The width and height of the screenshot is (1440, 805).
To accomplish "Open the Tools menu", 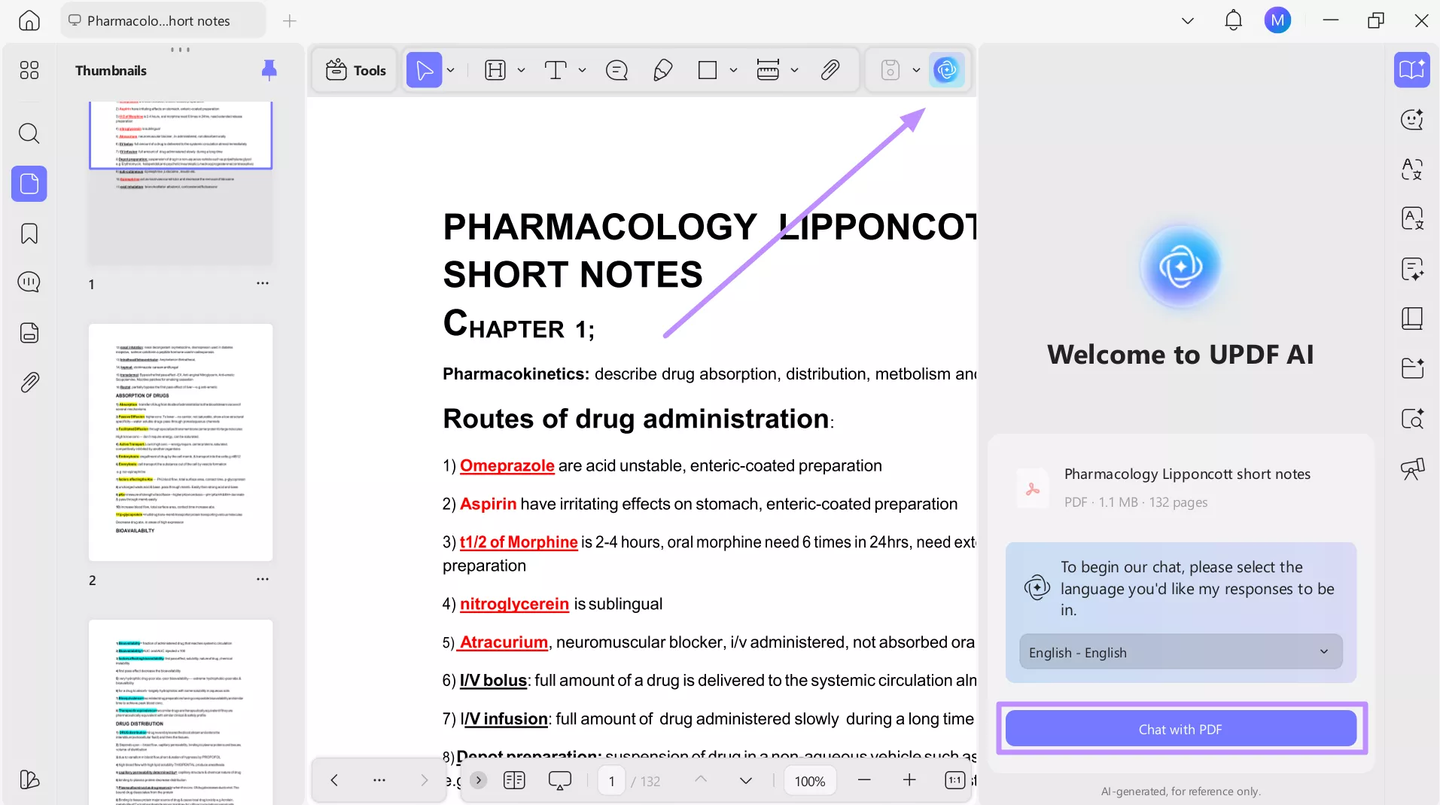I will point(355,70).
